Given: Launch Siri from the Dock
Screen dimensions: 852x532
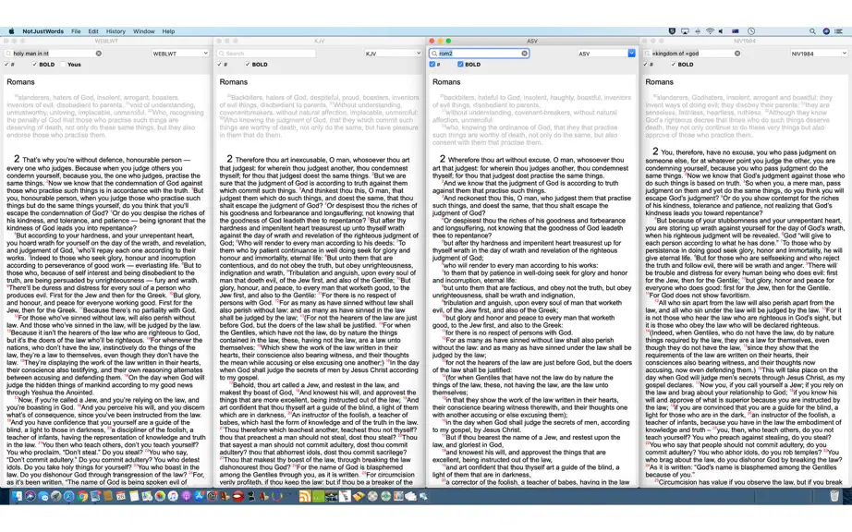Looking at the screenshot, I should coord(30,496).
